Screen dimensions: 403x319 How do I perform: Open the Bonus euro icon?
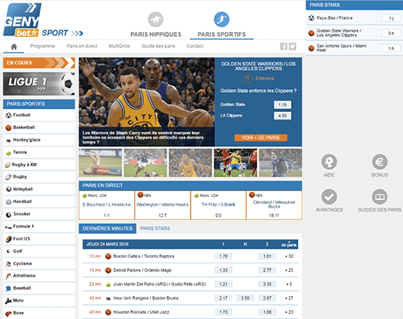click(x=379, y=162)
